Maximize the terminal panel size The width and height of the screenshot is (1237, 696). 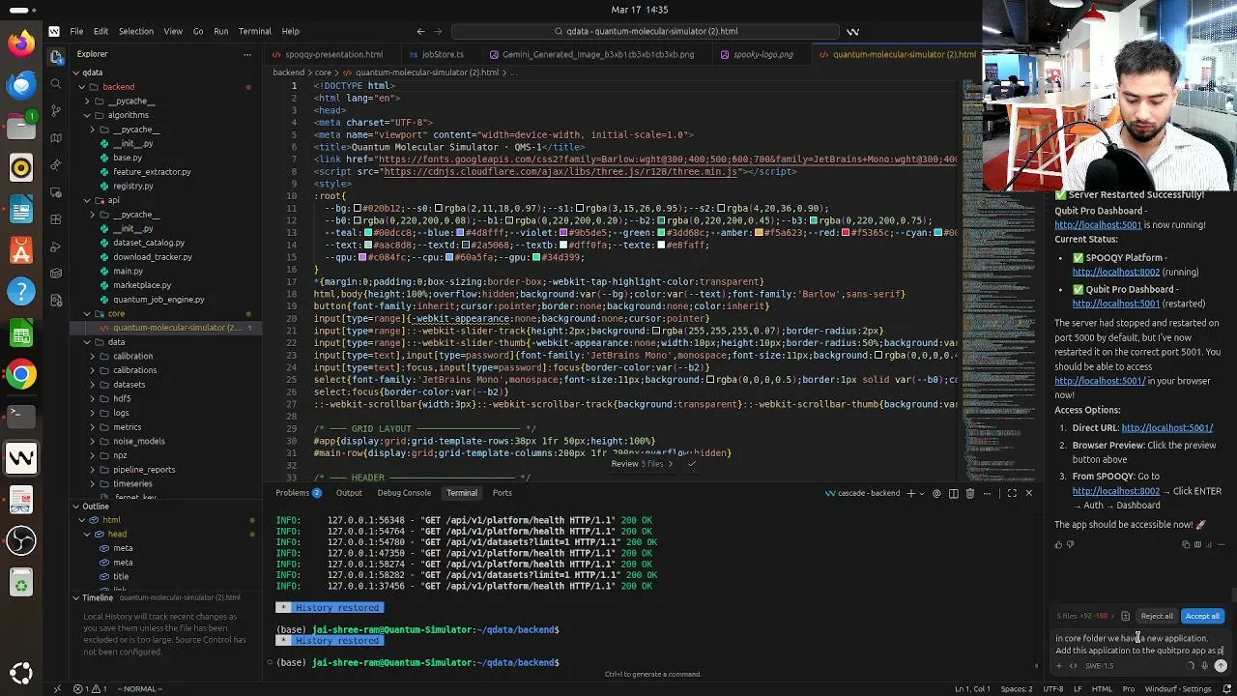1012,493
